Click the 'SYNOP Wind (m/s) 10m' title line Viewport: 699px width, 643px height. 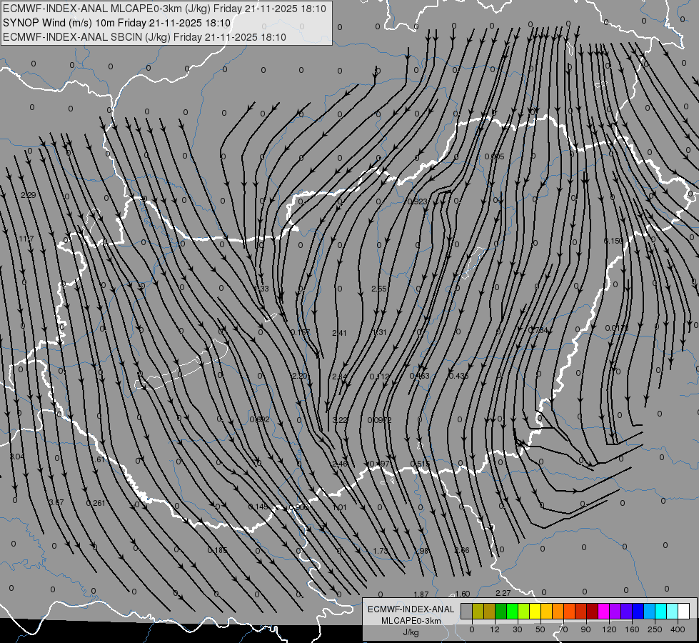pyautogui.click(x=116, y=23)
